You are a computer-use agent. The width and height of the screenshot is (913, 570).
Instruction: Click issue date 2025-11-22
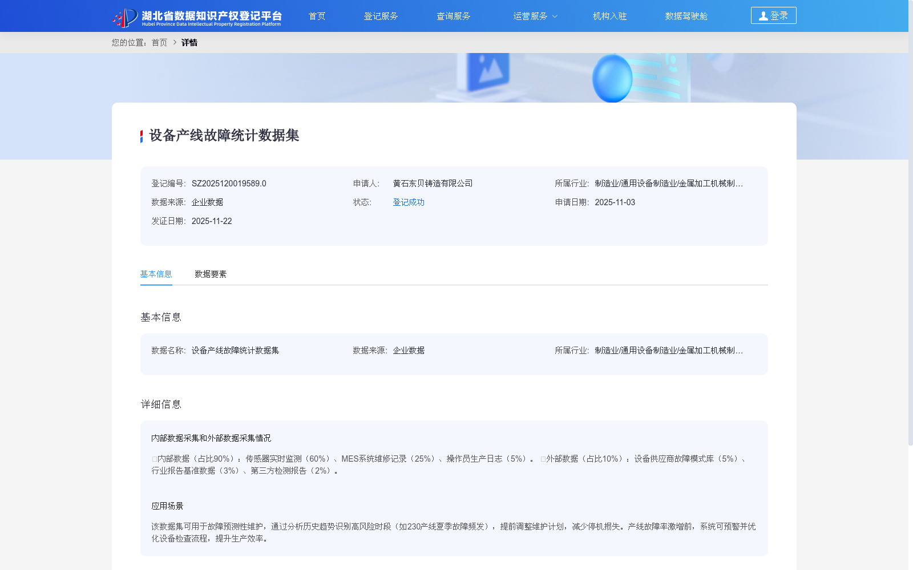tap(212, 221)
